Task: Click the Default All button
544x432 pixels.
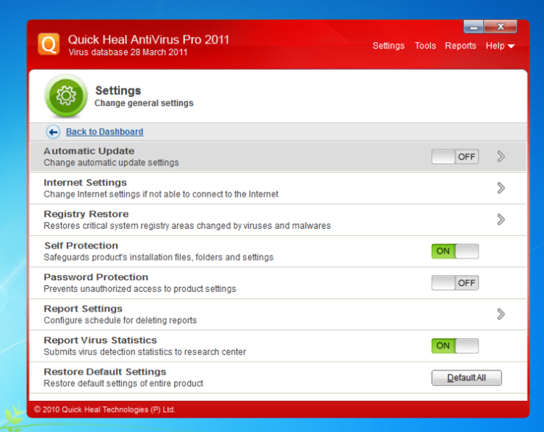Action: (466, 378)
